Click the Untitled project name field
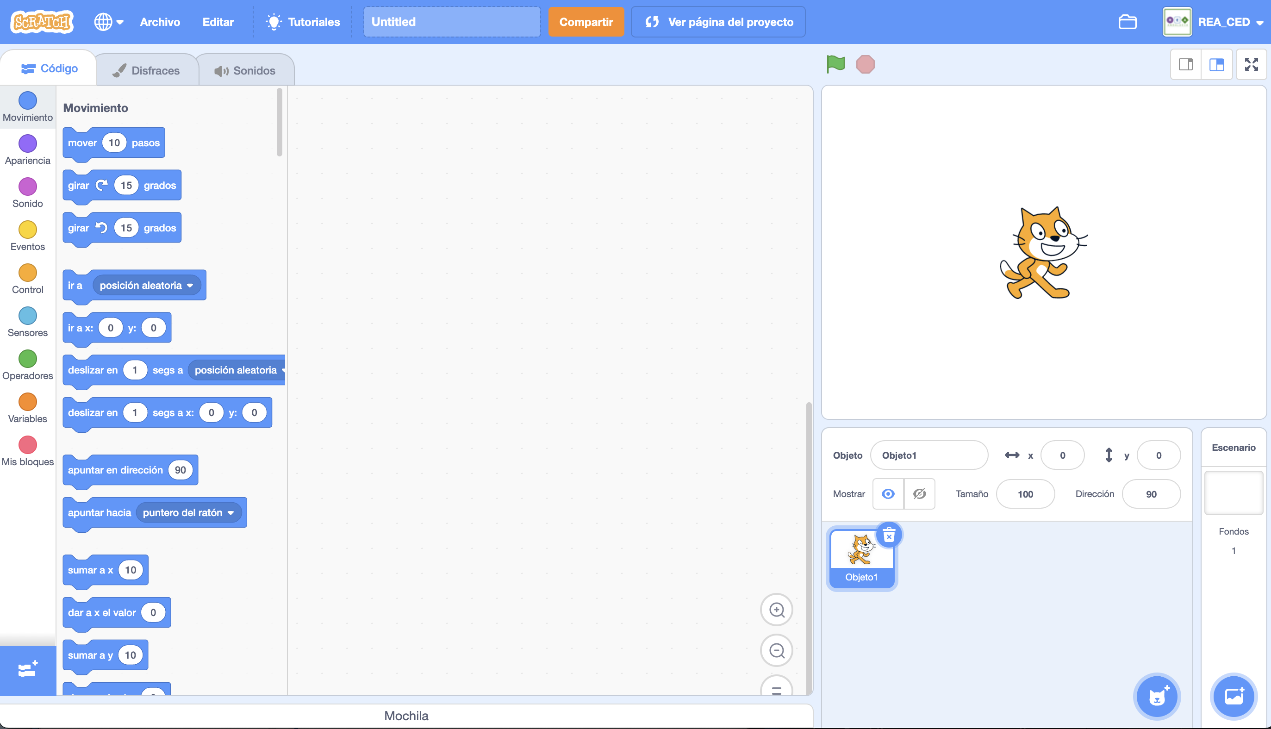The image size is (1271, 729). 452,22
